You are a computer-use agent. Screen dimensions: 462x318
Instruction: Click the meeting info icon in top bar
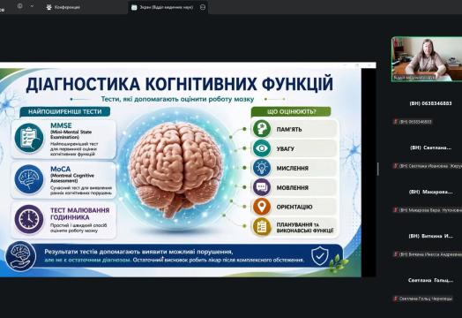tap(20, 6)
